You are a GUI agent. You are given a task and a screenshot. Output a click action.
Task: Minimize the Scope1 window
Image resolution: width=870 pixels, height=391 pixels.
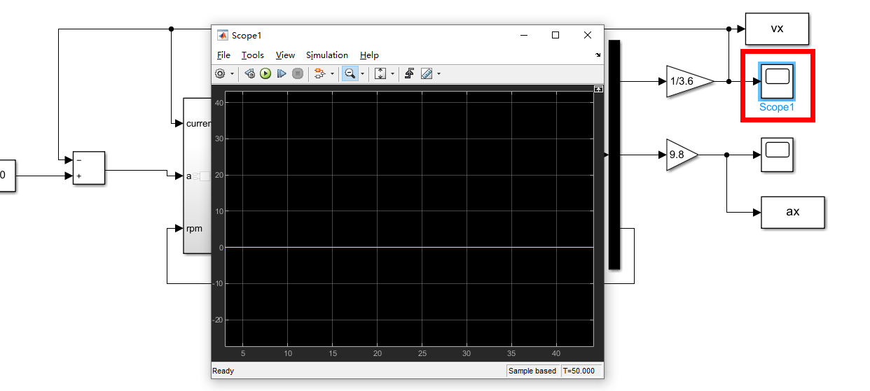pos(523,35)
